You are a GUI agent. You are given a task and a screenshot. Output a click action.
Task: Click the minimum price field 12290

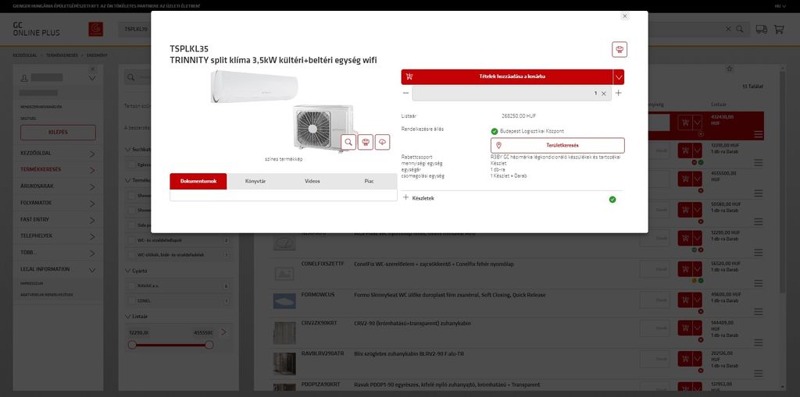pos(139,332)
